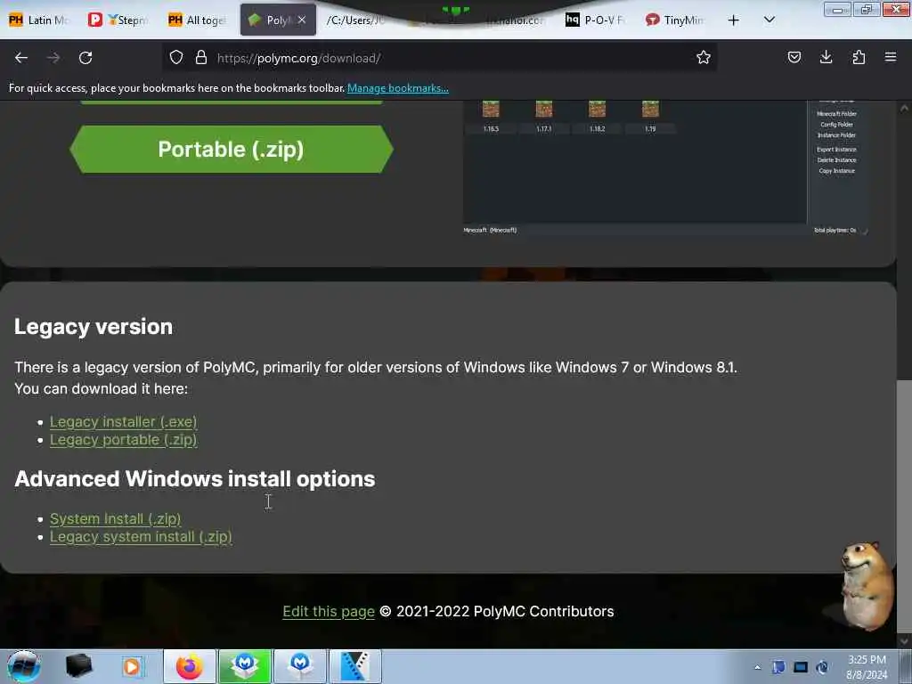Click the scrollbar down arrow
912x684 pixels.
click(904, 641)
